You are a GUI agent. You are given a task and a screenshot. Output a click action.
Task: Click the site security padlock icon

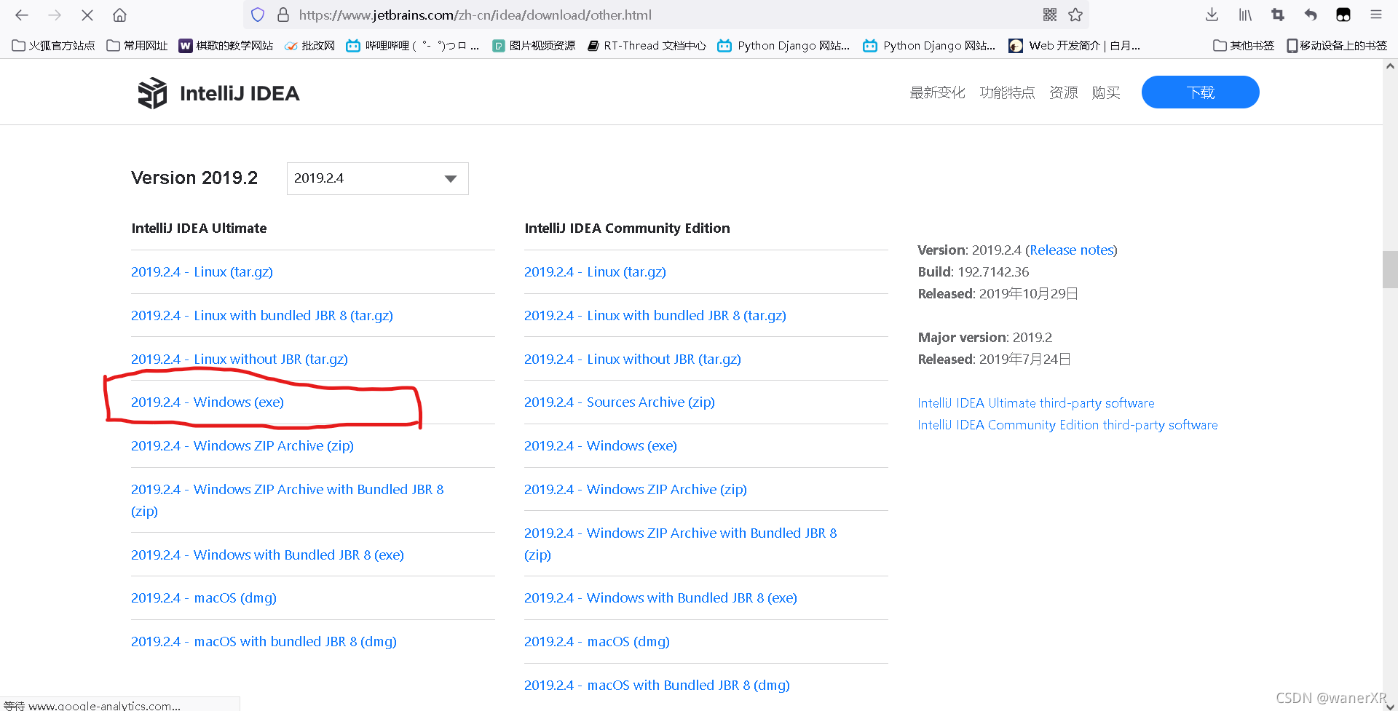283,15
